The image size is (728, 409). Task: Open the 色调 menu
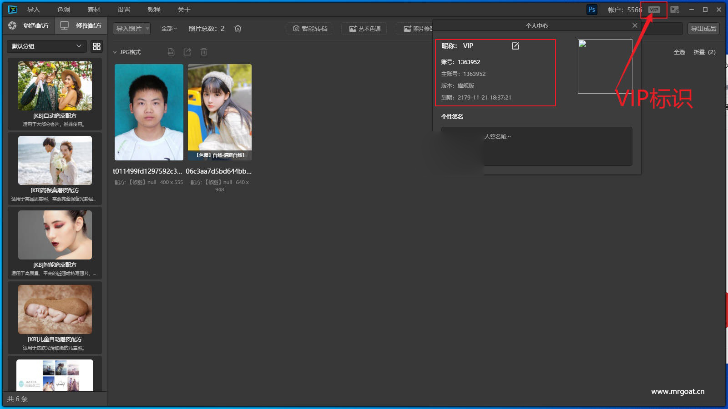pyautogui.click(x=64, y=10)
